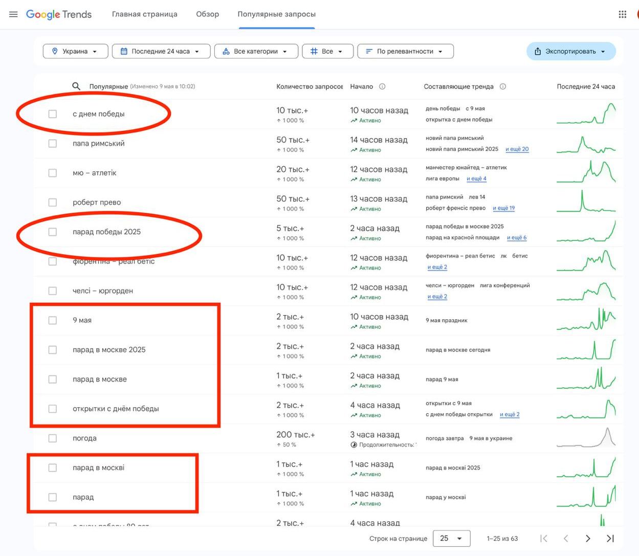The width and height of the screenshot is (639, 556).
Task: Open the Google apps grid
Action: click(x=623, y=14)
